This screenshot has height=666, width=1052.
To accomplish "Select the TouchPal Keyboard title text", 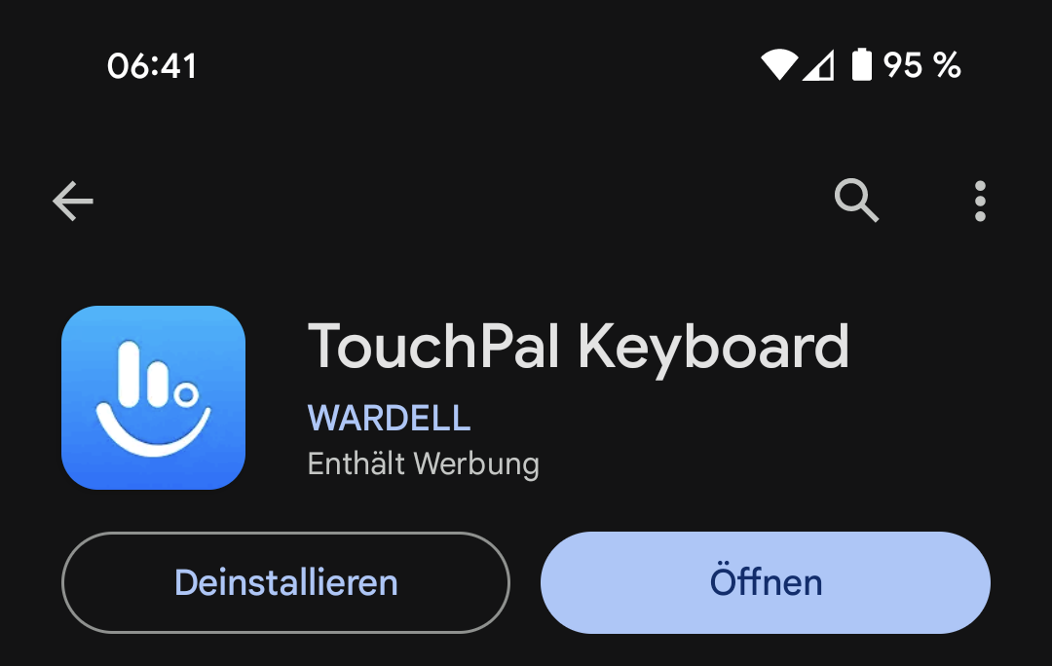I will [579, 347].
